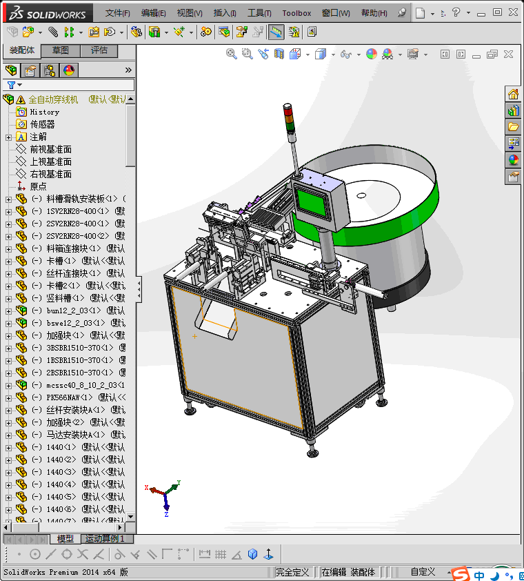The image size is (524, 581).
Task: Open Appearances task pane sphere icon
Action: (x=513, y=160)
